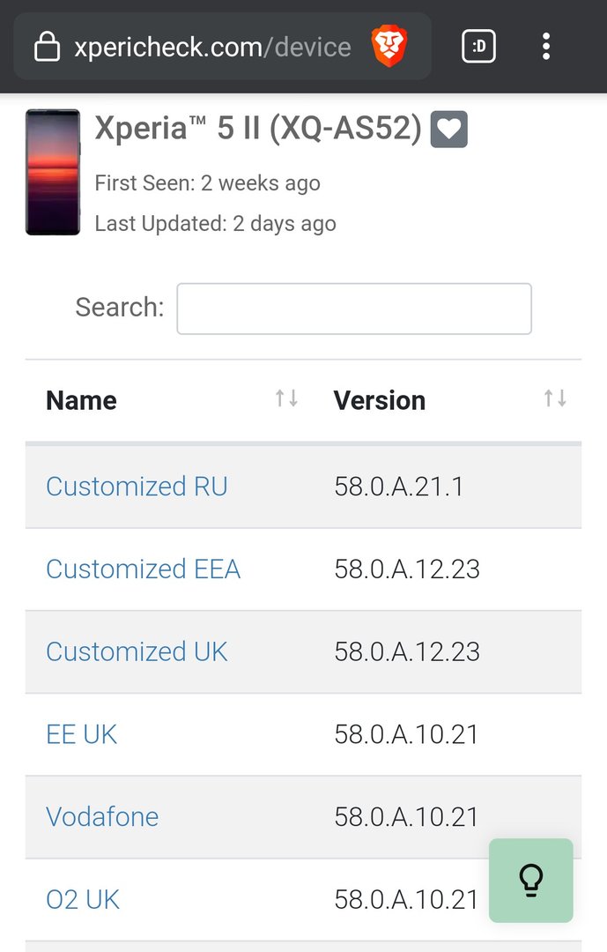607x952 pixels.
Task: Tap the green lightbulb floating button
Action: 531,881
